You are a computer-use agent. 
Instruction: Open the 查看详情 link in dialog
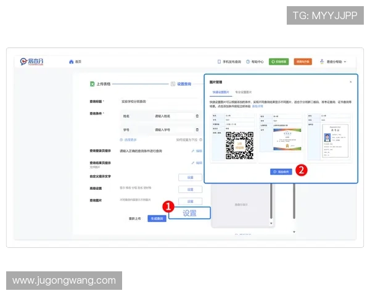click(x=257, y=106)
